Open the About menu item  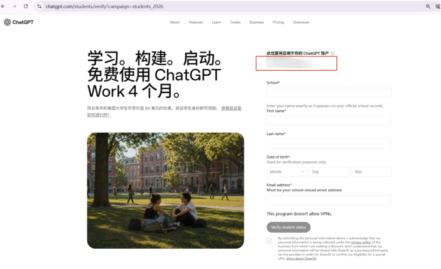pos(175,22)
